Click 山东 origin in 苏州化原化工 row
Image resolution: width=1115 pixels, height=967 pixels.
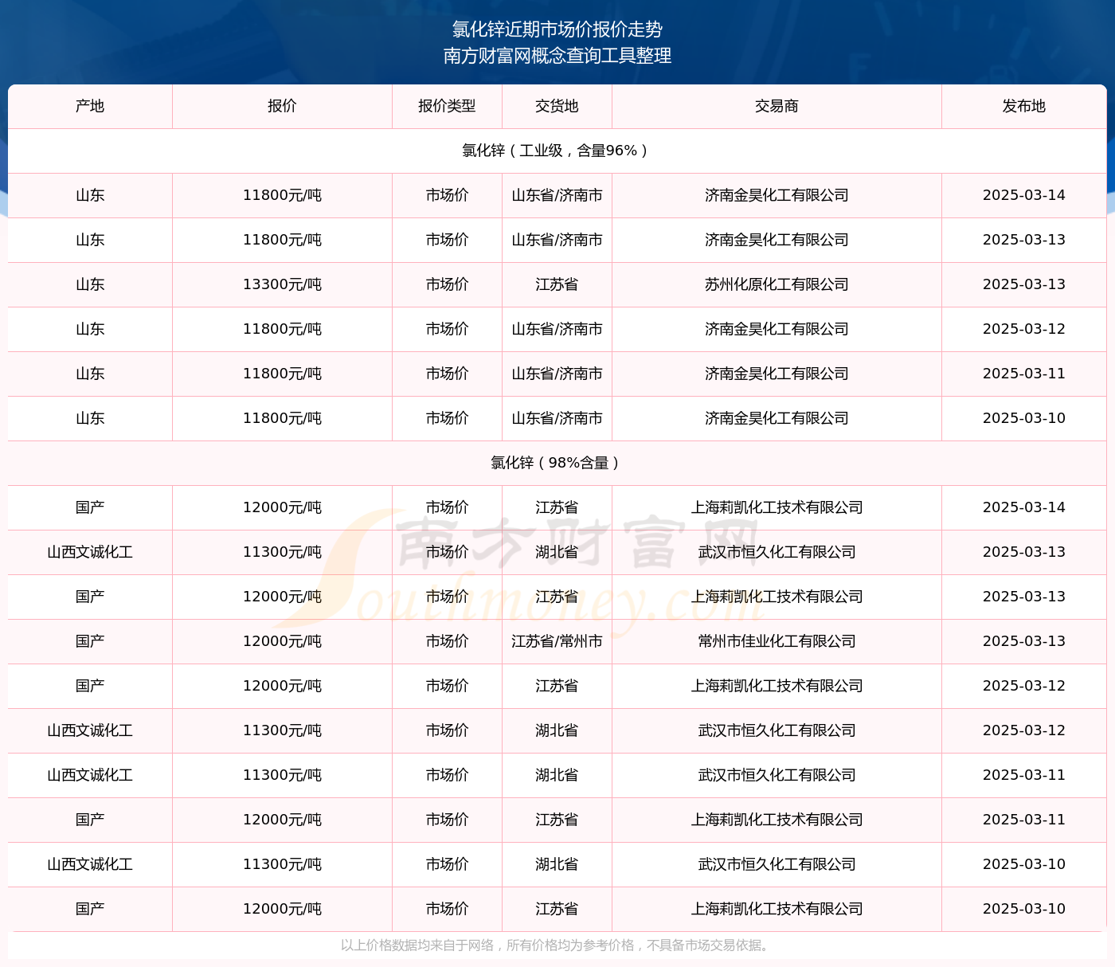point(90,285)
